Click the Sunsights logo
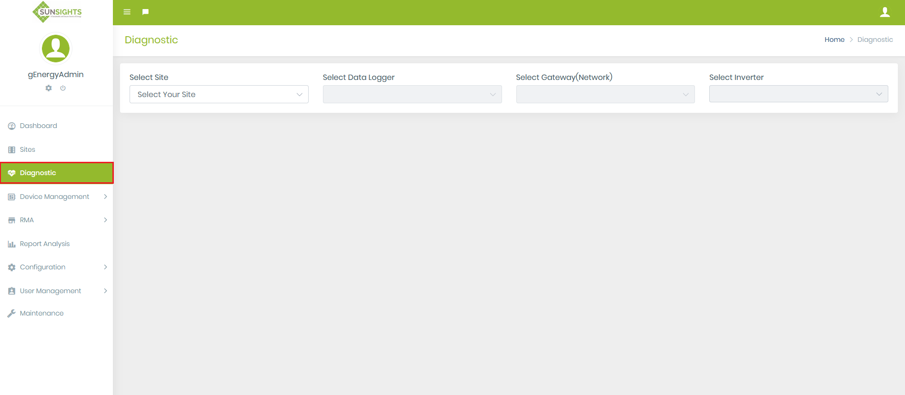Screen dimensions: 905x395 click(x=57, y=12)
